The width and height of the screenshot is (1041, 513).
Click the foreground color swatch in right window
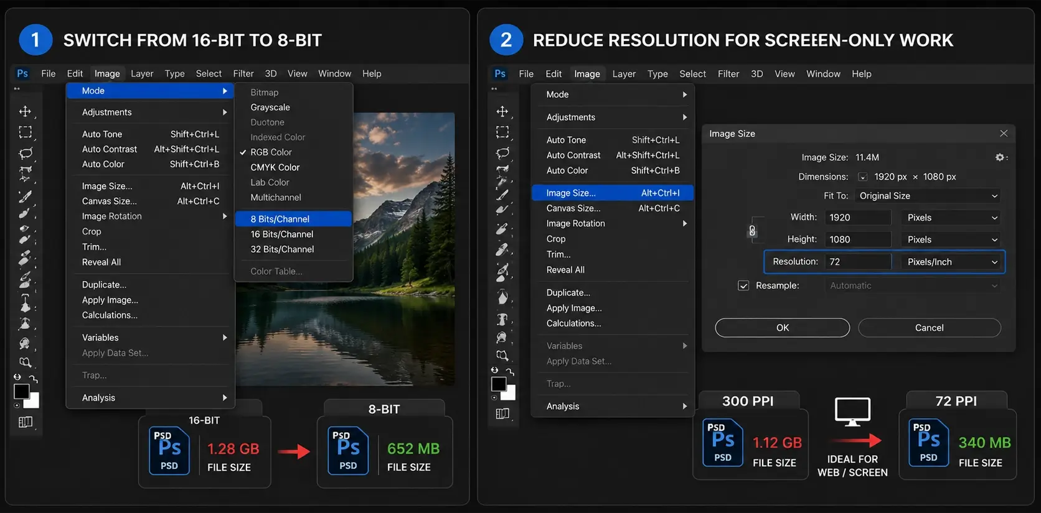pos(499,384)
